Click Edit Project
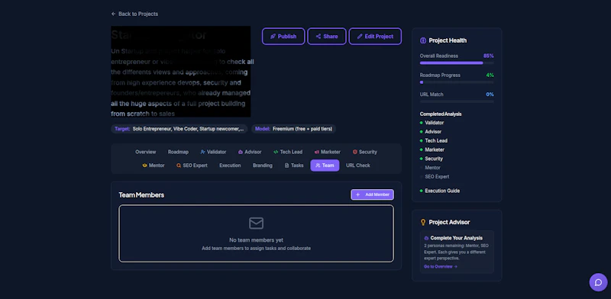 tap(375, 36)
